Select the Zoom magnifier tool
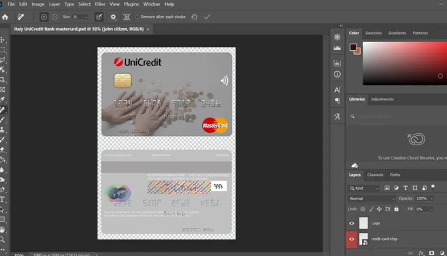Image resolution: width=447 pixels, height=256 pixels. click(x=2, y=240)
